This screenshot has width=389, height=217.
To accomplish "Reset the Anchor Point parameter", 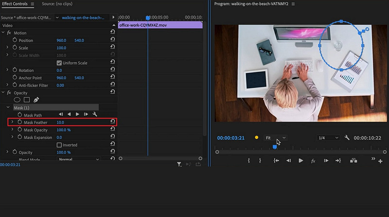I will (113, 77).
